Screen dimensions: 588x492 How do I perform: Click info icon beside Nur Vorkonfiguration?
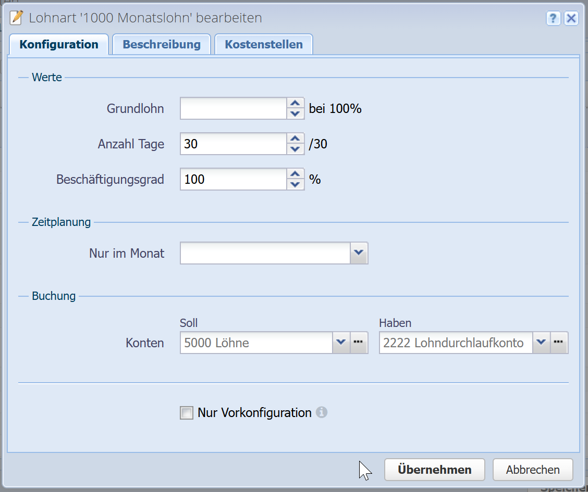pyautogui.click(x=322, y=413)
